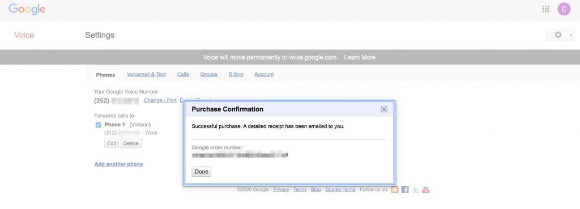
Task: Switch to the Billing tab
Action: [x=236, y=74]
